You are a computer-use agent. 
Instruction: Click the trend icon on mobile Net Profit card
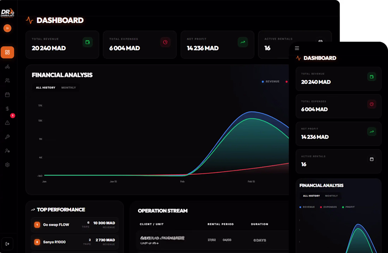click(372, 132)
